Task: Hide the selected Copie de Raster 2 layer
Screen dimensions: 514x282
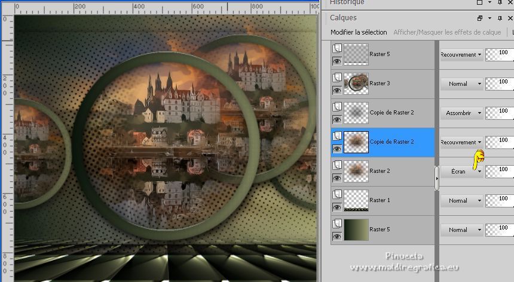Action: point(337,148)
